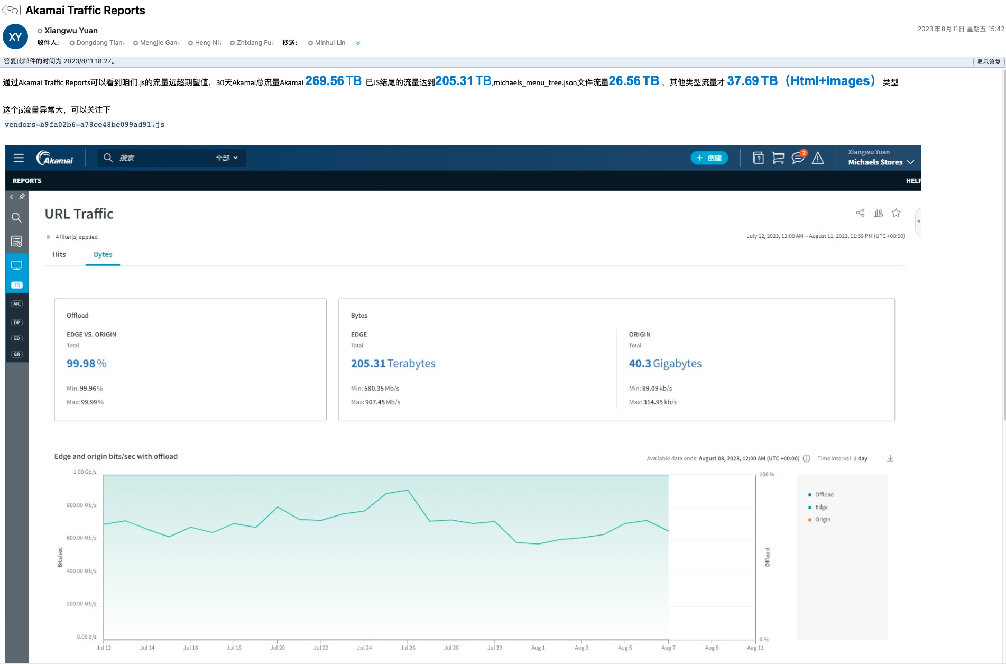Click sender name Xiangwu Yuan
This screenshot has height=664, width=1006.
point(71,31)
